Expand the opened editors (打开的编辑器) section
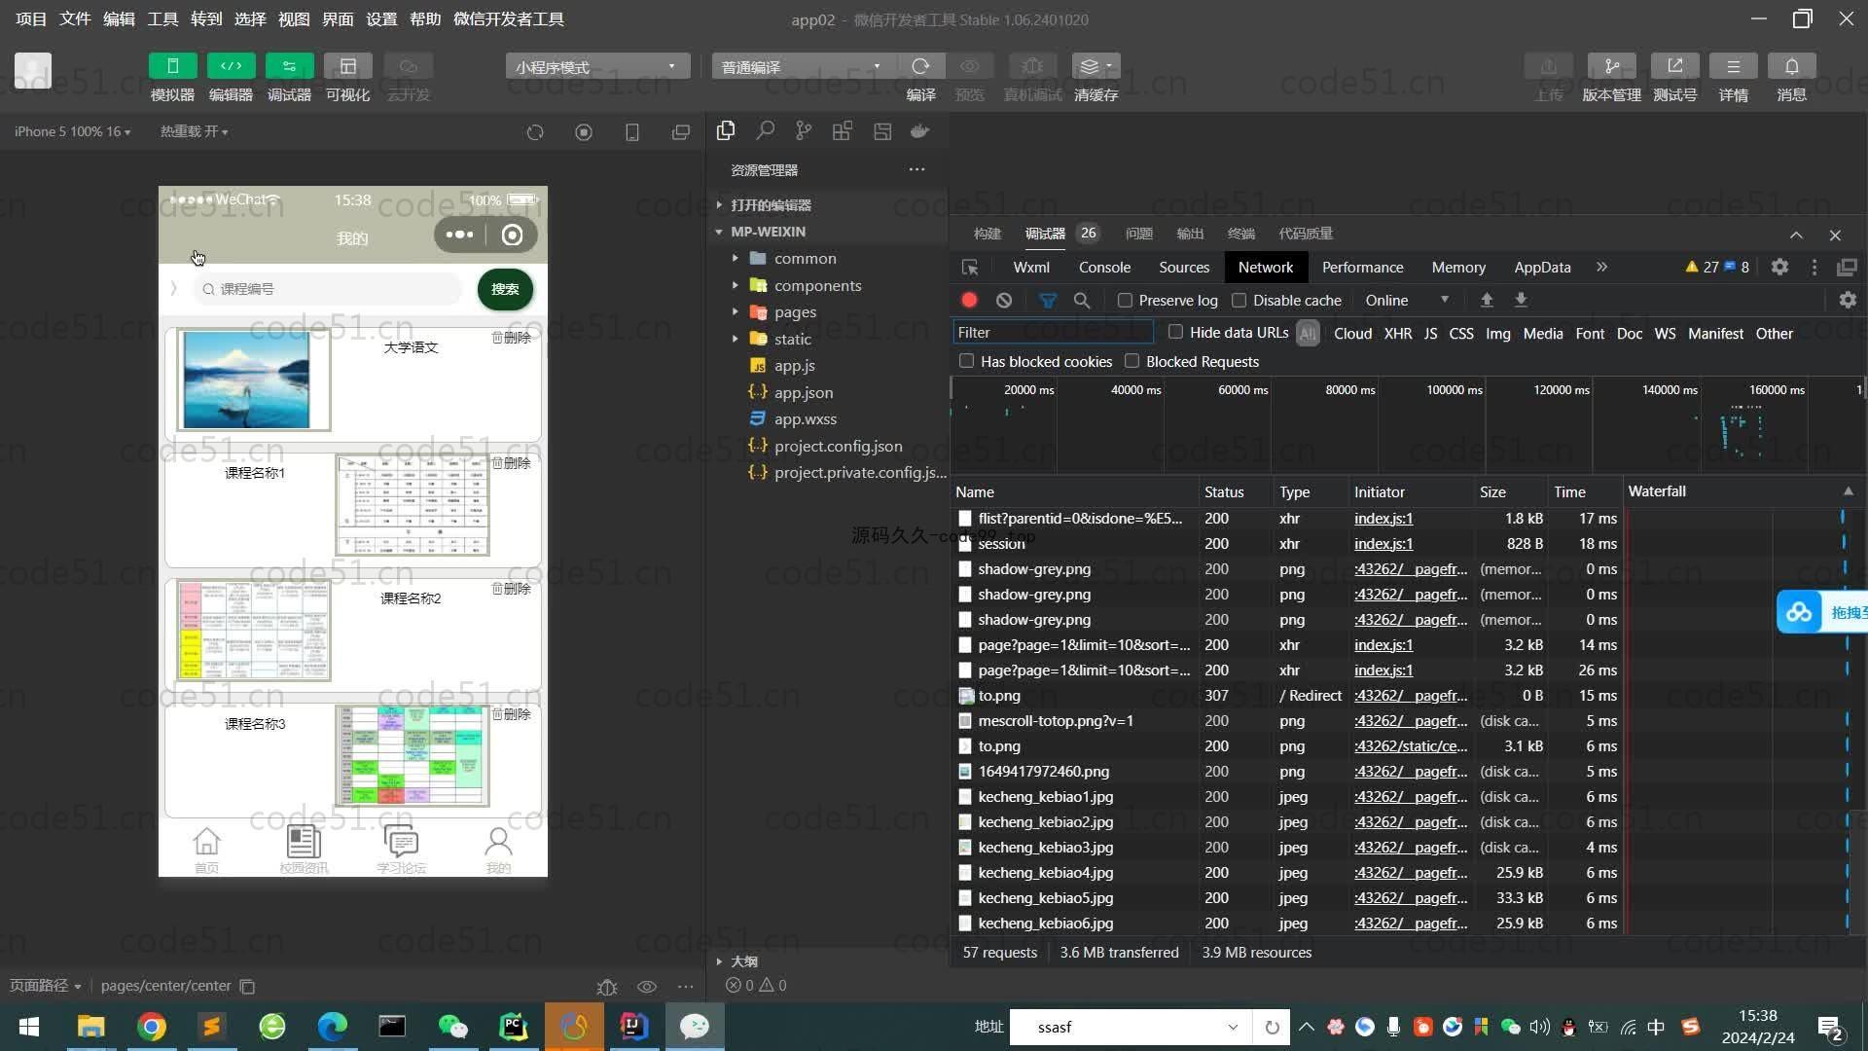 [771, 205]
